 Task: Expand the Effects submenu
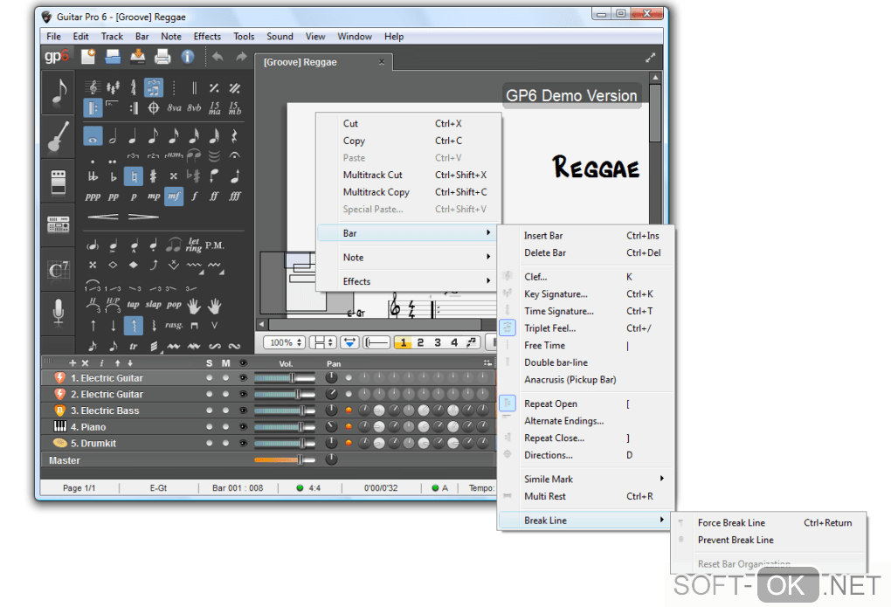click(409, 281)
